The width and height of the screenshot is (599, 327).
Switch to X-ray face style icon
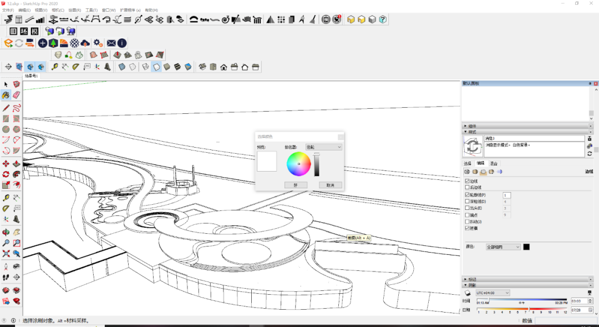pyautogui.click(x=122, y=67)
